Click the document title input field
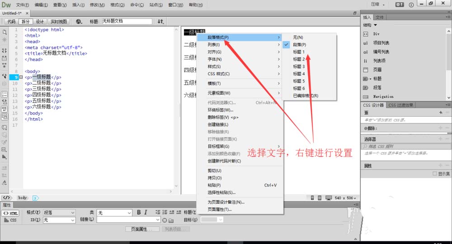The width and height of the screenshot is (452, 244). (127, 21)
